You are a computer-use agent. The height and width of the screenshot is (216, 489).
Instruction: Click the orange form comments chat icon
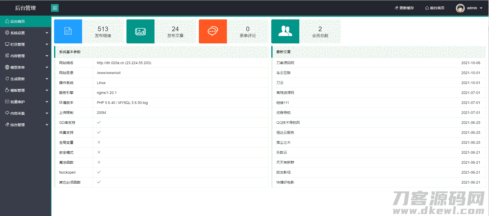pyautogui.click(x=213, y=31)
